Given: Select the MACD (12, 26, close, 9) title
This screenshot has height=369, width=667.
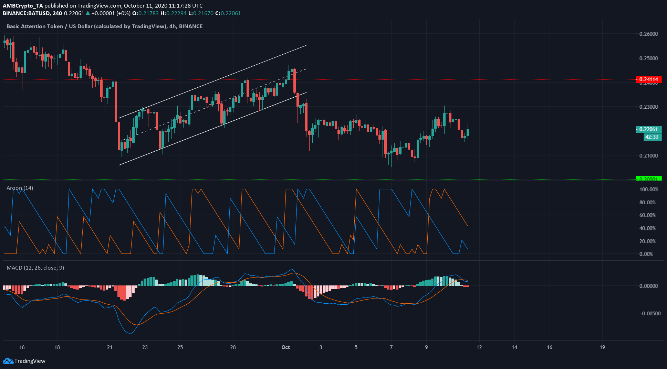Looking at the screenshot, I should point(35,268).
